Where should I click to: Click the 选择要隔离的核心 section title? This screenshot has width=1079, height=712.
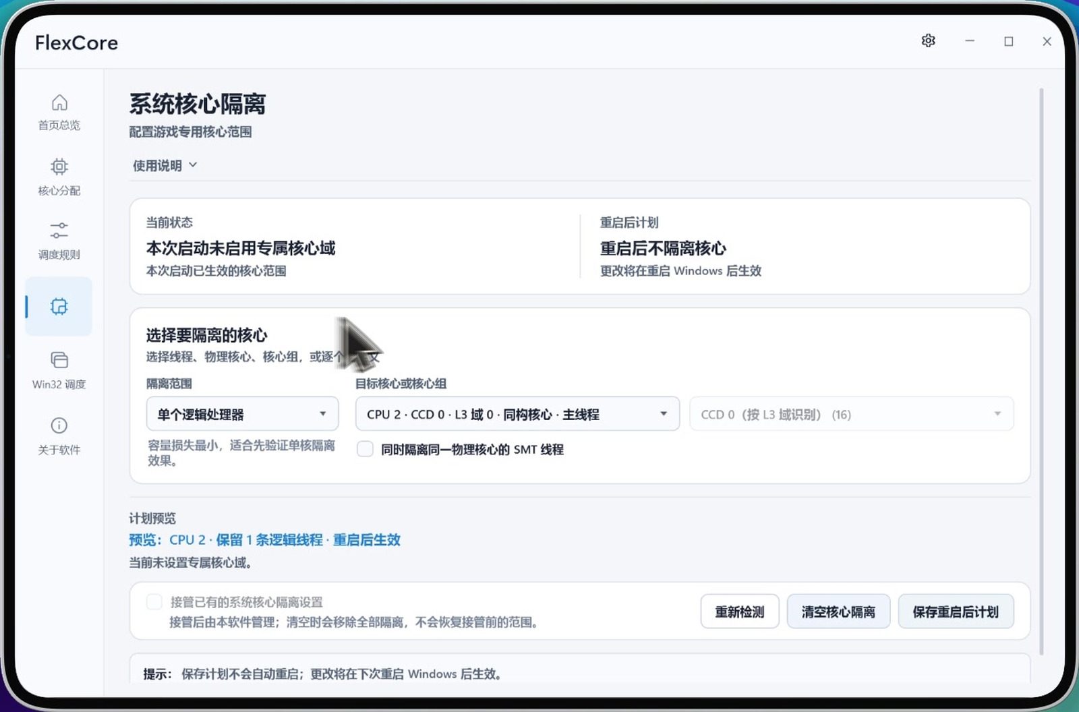206,335
